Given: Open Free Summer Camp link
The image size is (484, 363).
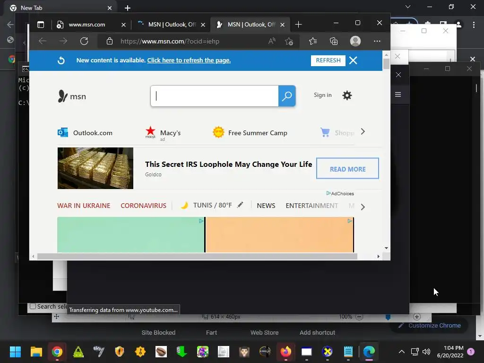Looking at the screenshot, I should 250,133.
